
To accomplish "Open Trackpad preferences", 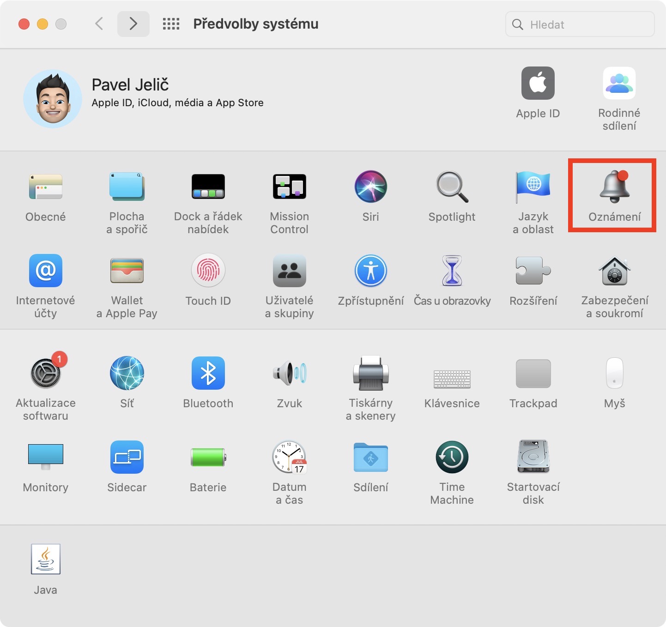I will point(533,373).
